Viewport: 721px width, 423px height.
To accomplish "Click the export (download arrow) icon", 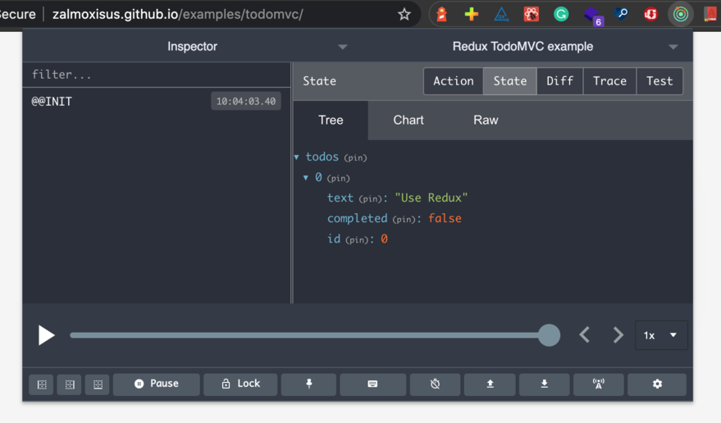I will (x=544, y=384).
